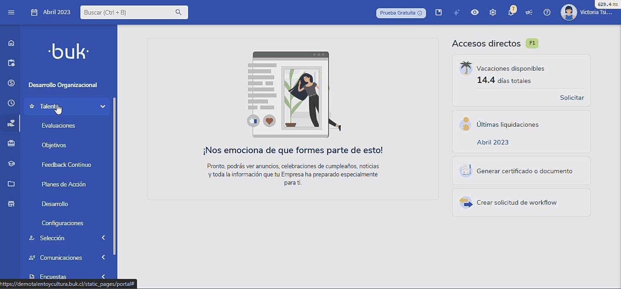Open the remunerations money sidebar icon
This screenshot has width=621, height=289.
point(10,83)
